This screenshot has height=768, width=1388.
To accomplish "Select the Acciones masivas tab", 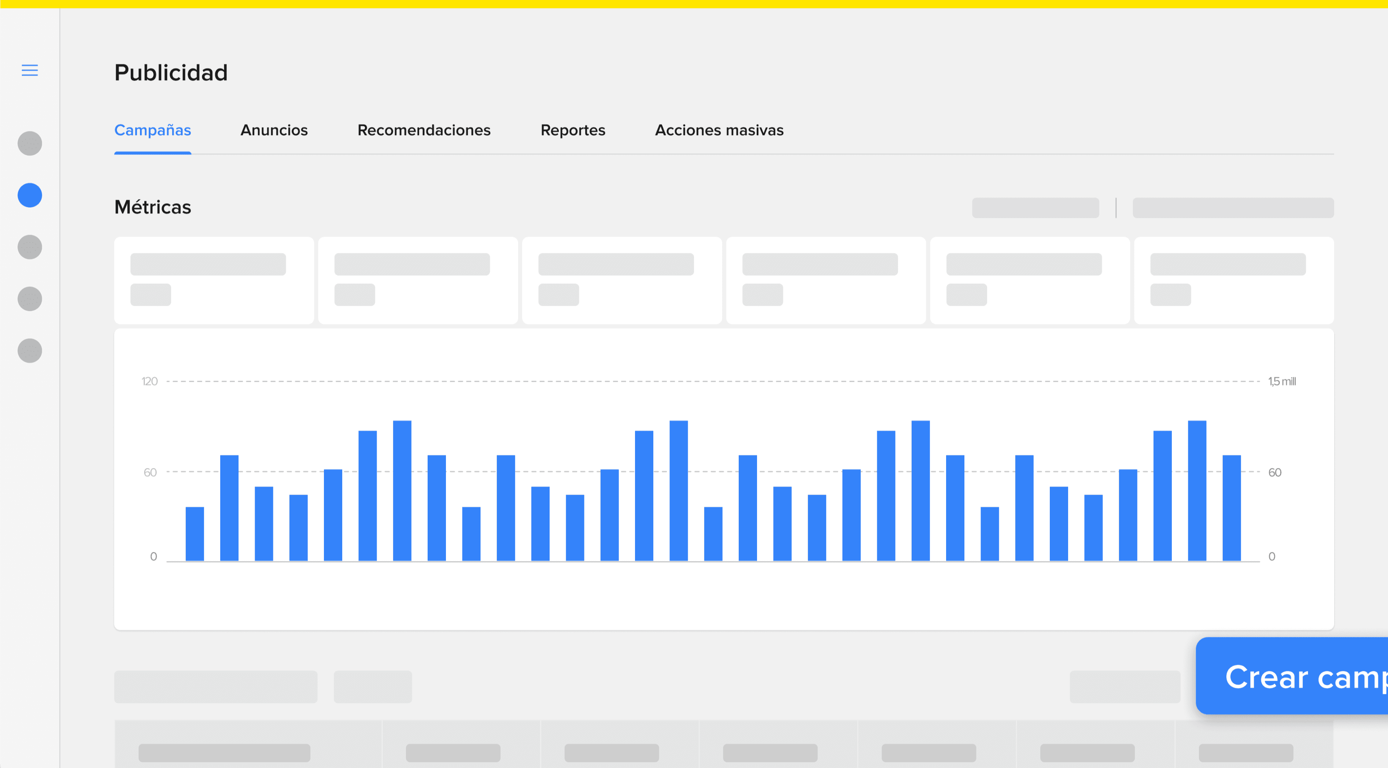I will [x=719, y=130].
